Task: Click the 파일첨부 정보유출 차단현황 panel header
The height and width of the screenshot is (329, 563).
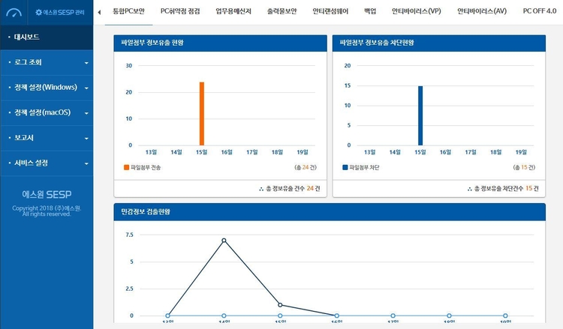Action: coord(439,43)
